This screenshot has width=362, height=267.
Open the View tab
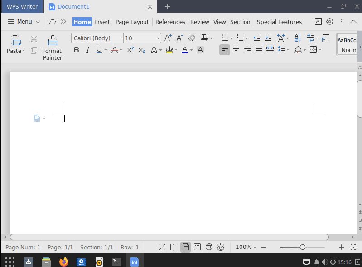pos(219,22)
